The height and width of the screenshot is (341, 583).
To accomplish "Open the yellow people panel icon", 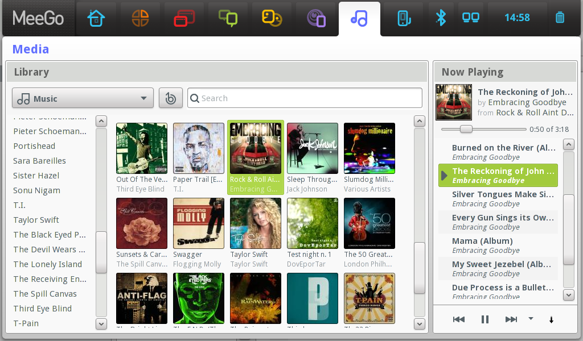I will coord(272,18).
